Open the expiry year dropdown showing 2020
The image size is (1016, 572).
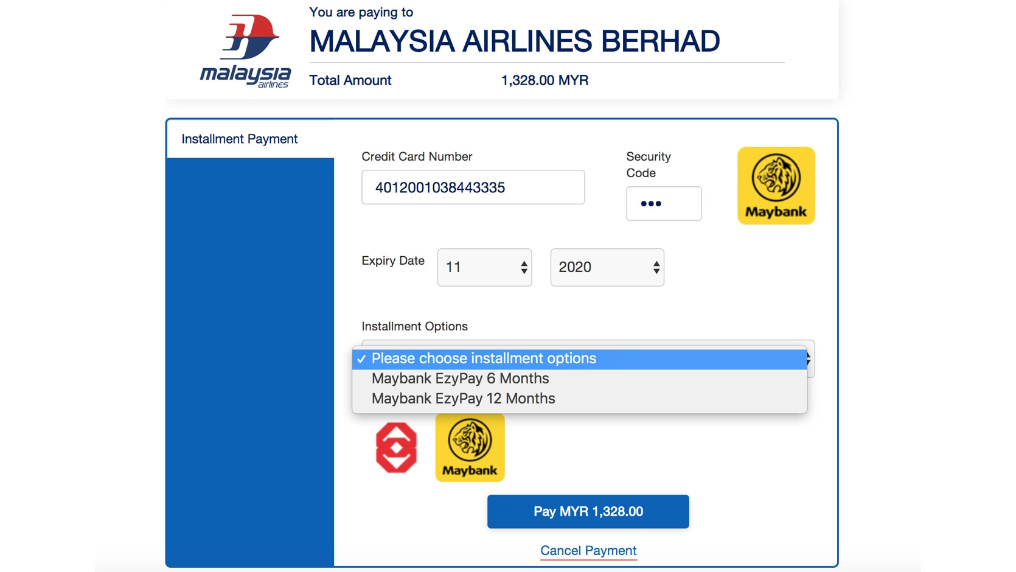click(x=607, y=267)
